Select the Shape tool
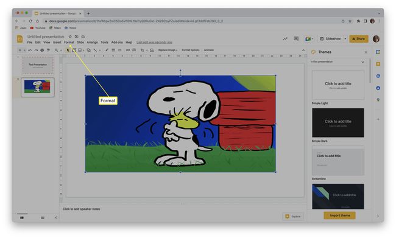The height and width of the screenshot is (238, 396). (x=89, y=51)
